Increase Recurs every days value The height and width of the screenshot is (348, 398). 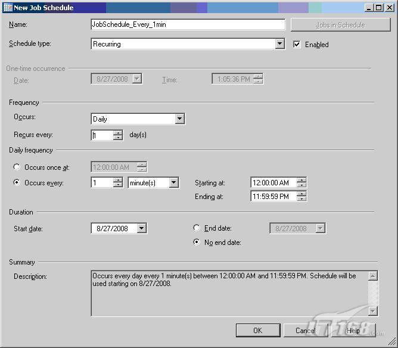click(x=118, y=132)
